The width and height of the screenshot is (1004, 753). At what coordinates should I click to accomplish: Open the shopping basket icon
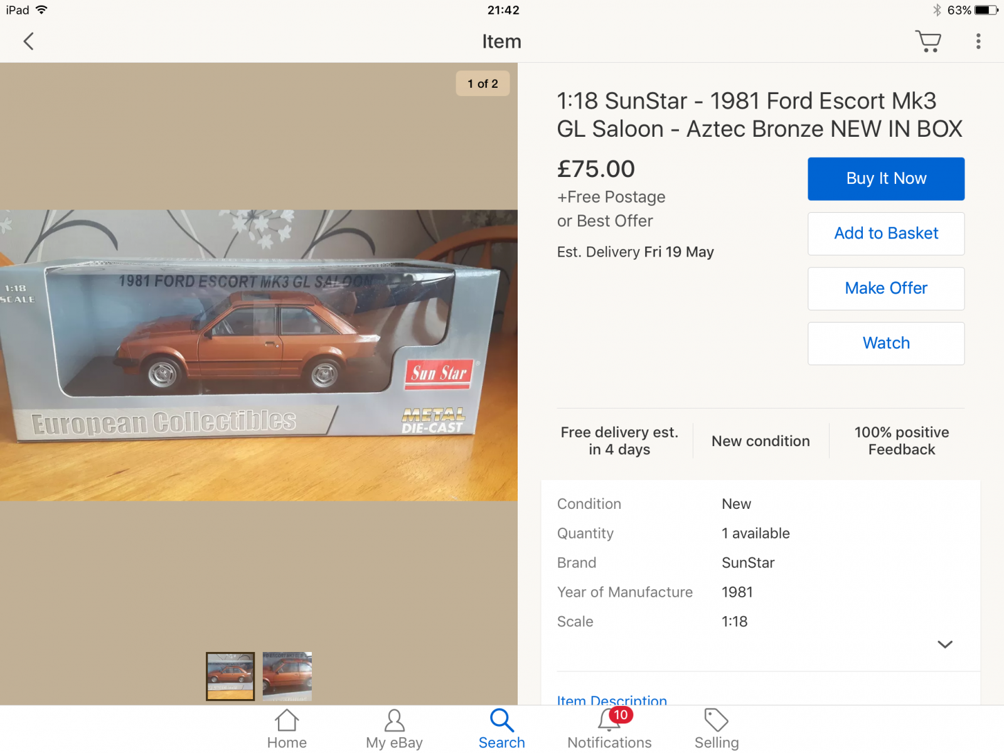(928, 41)
